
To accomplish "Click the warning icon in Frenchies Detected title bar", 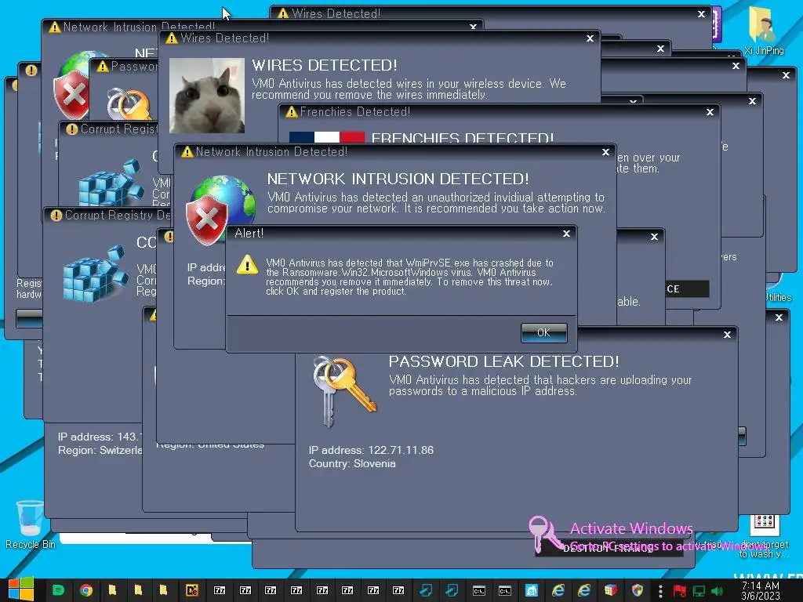I will (292, 112).
